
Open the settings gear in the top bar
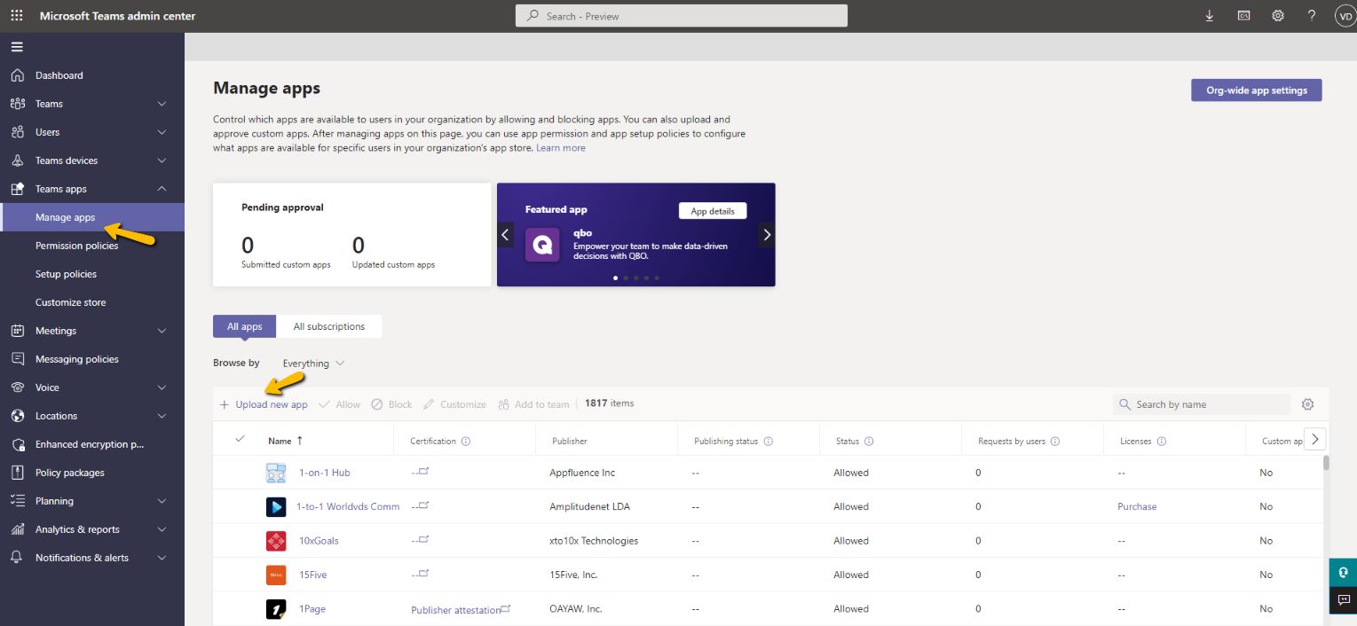coord(1277,15)
